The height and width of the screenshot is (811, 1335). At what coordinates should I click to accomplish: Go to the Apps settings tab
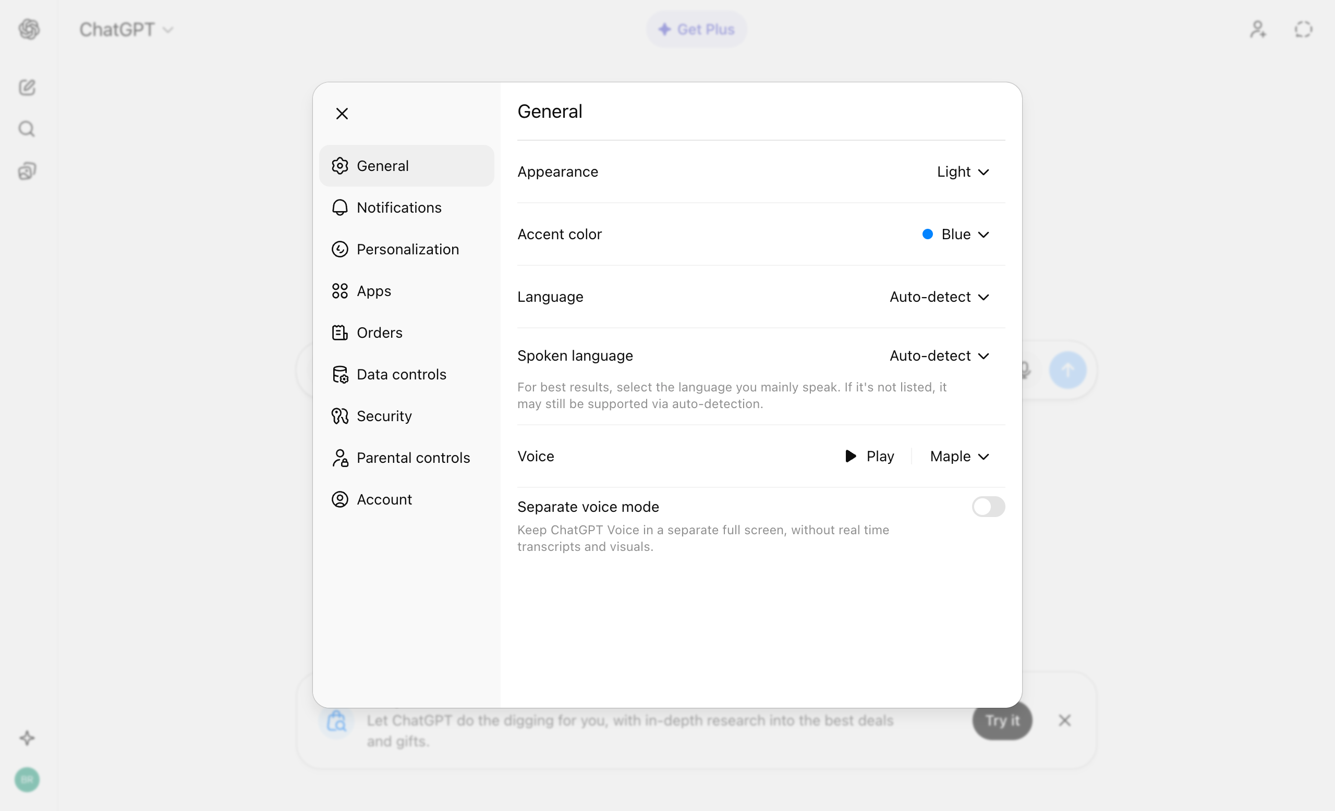[x=406, y=291]
